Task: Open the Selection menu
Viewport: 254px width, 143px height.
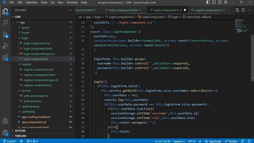Action: [x=31, y=2]
